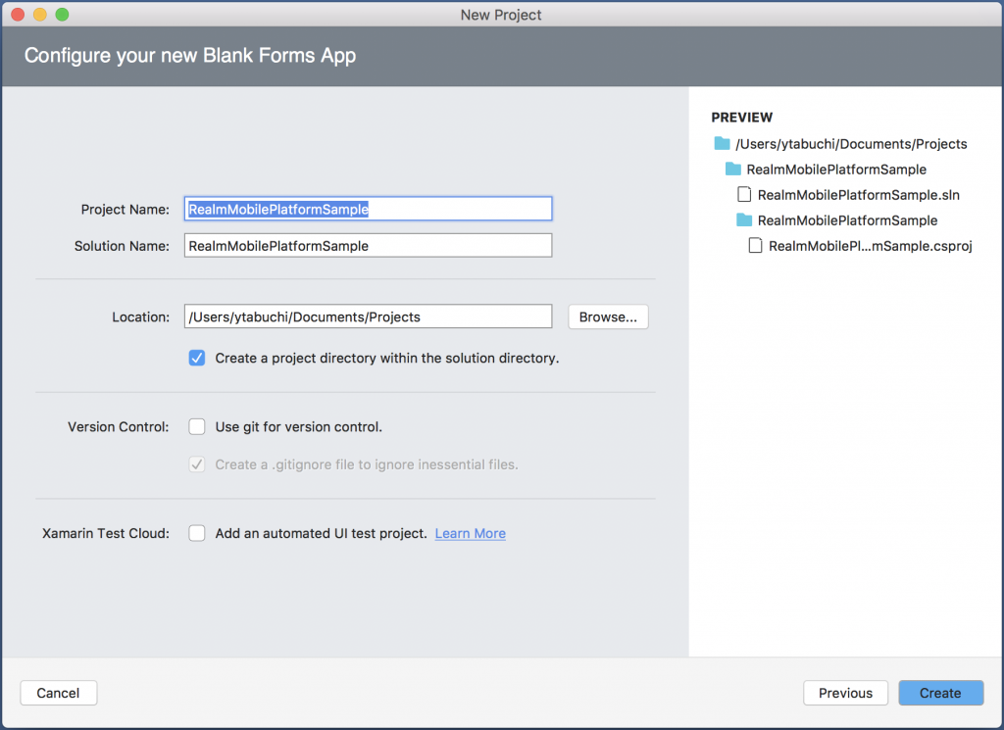Open the Learn More link

pos(471,534)
